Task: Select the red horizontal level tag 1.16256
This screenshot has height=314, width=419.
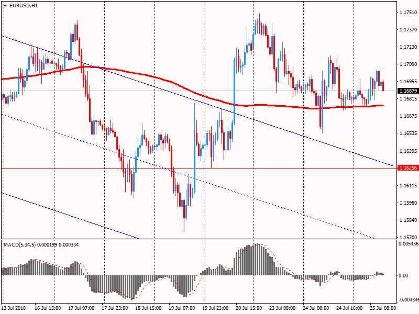Action: tap(408, 168)
